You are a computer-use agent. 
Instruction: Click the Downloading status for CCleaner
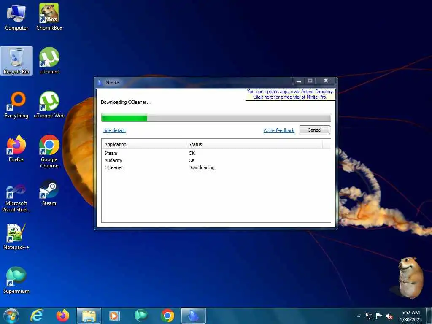201,167
